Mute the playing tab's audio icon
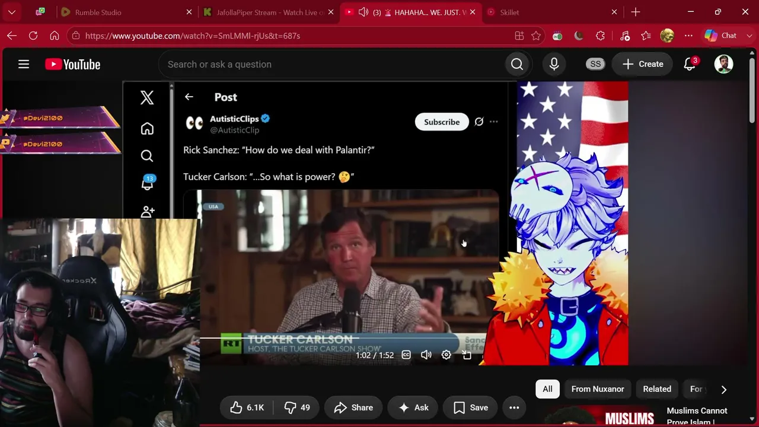 pyautogui.click(x=363, y=12)
